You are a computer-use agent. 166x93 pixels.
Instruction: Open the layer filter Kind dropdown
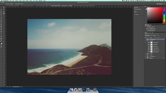pos(147,34)
